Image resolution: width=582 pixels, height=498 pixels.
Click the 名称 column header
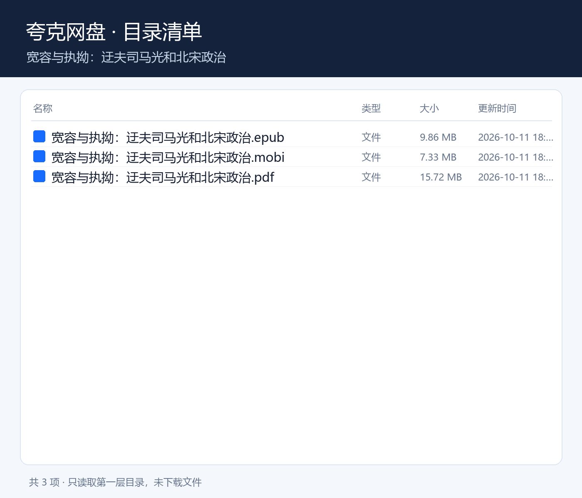tap(43, 108)
